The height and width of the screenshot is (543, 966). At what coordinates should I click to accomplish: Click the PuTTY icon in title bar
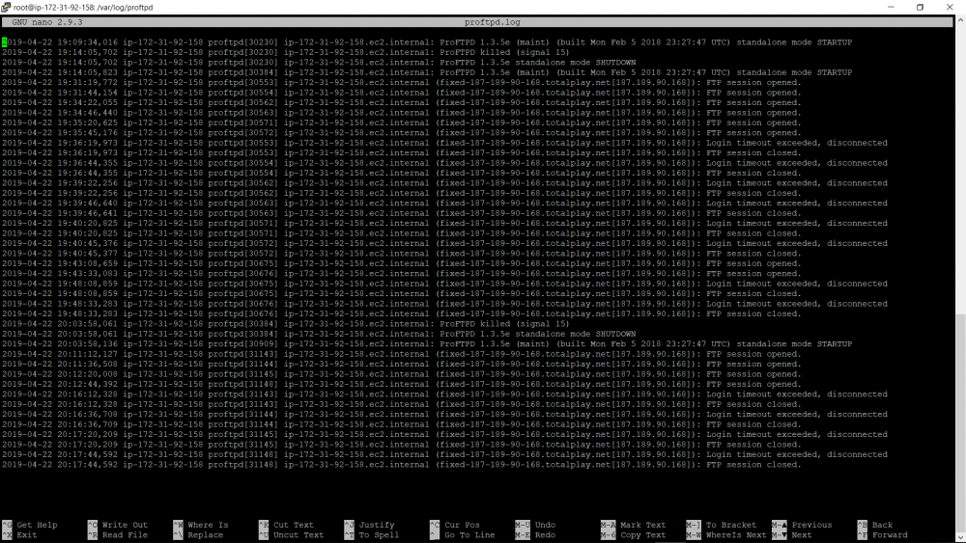[x=7, y=7]
